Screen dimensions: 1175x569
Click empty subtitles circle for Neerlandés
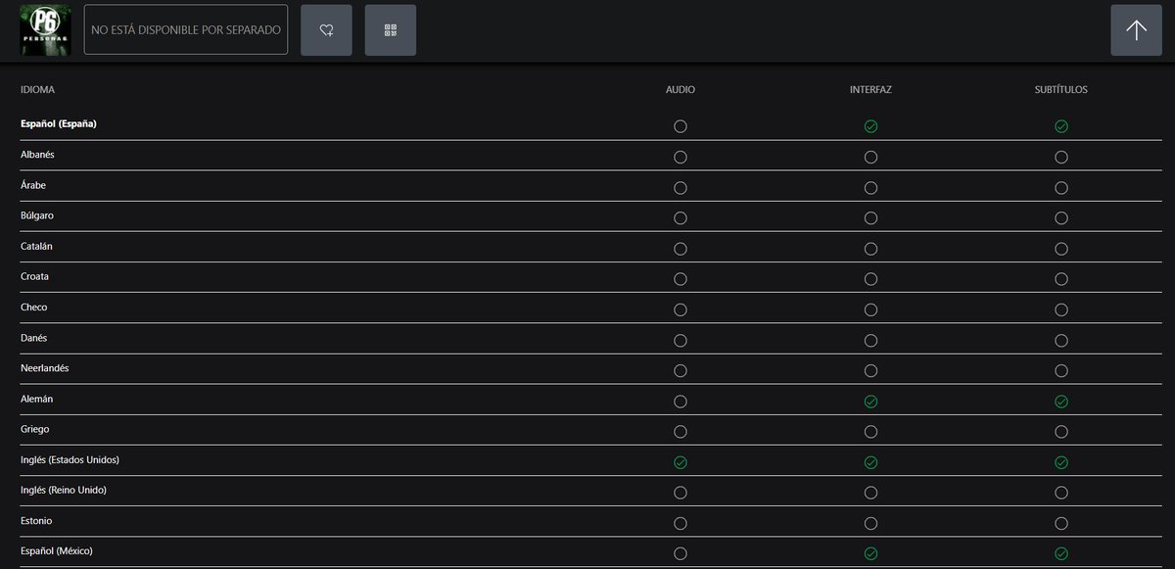click(1061, 370)
